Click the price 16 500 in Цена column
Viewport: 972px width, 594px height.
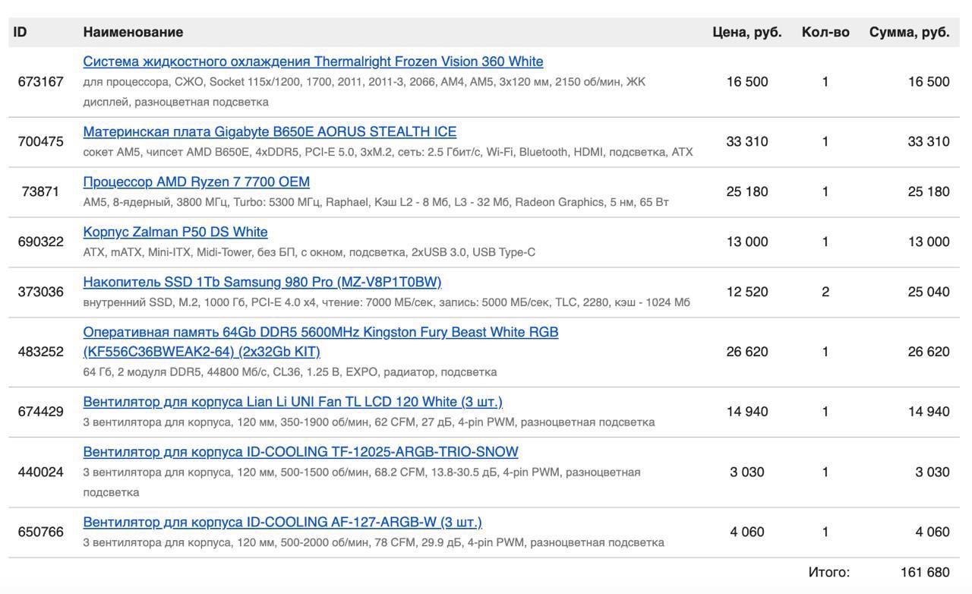[x=747, y=81]
